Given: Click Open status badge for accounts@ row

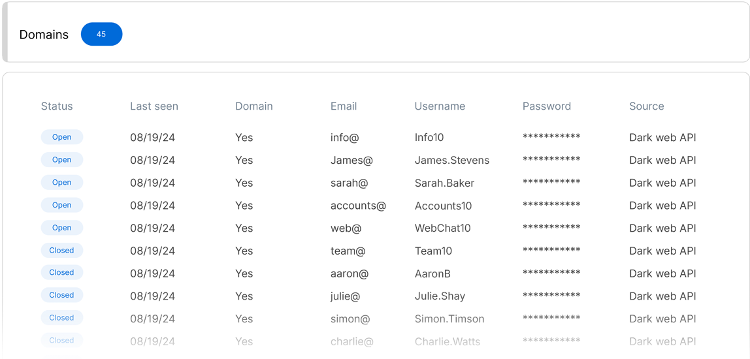Looking at the screenshot, I should click(62, 205).
